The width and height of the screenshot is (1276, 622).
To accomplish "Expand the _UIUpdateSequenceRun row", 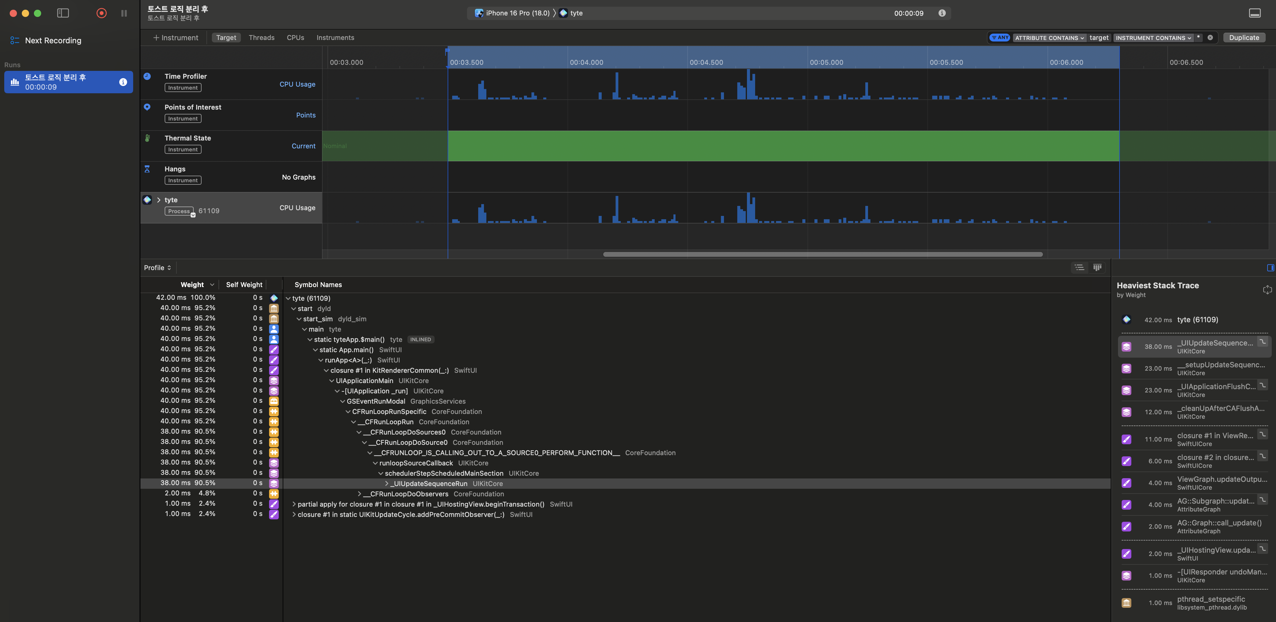I will (x=387, y=484).
